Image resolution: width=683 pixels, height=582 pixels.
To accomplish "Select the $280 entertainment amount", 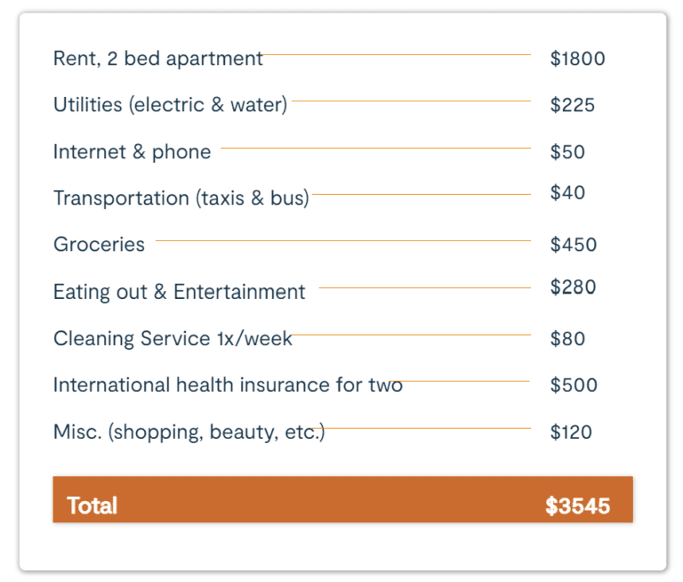I will (x=573, y=287).
